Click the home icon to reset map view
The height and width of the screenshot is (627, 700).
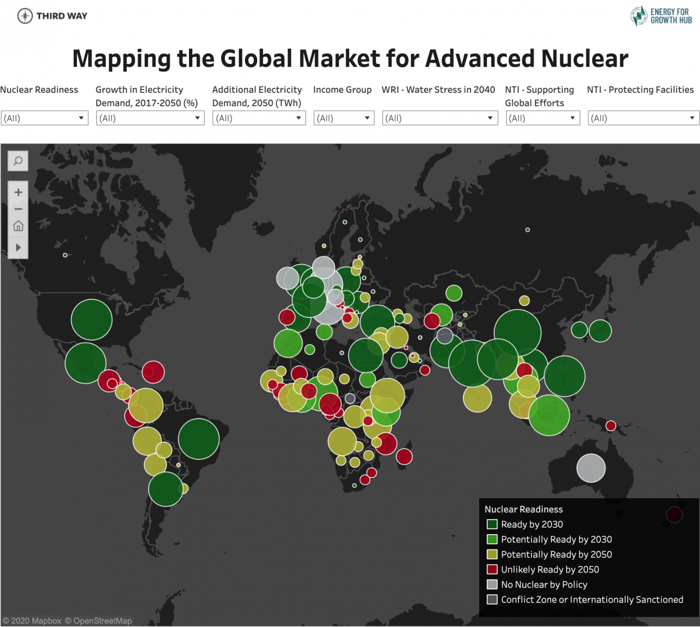18,226
